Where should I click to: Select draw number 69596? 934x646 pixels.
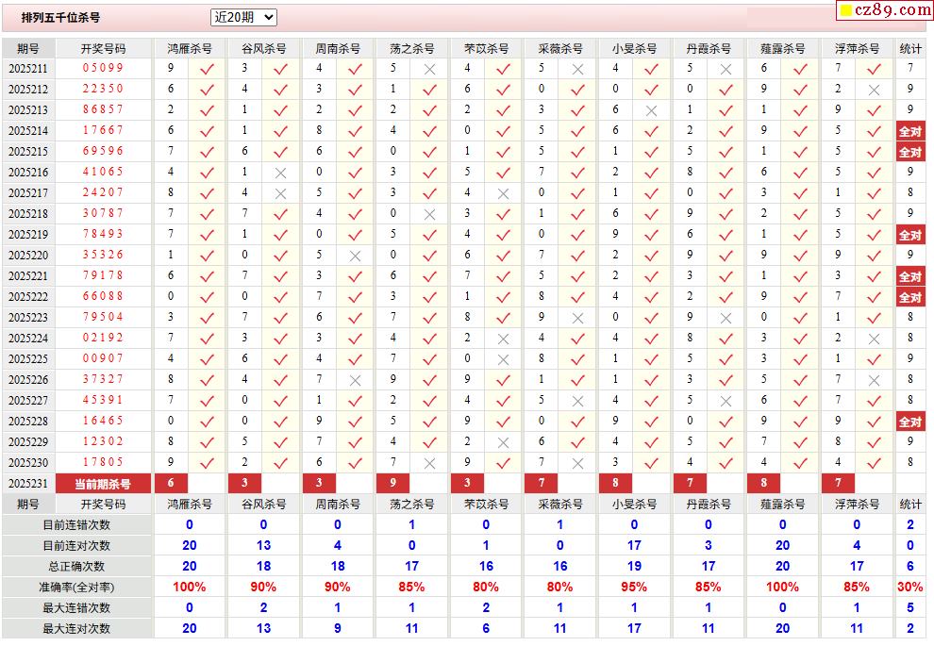(103, 151)
